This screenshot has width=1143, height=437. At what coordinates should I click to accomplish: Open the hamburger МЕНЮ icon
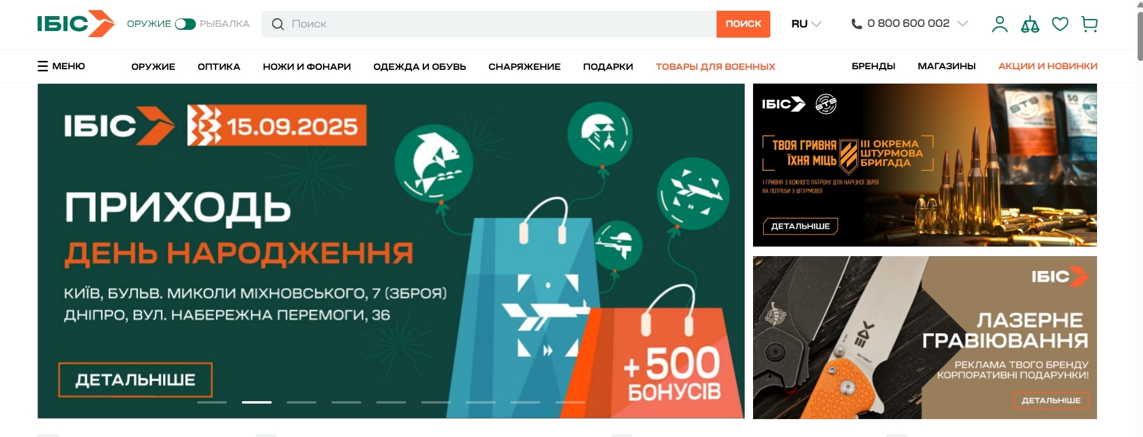pyautogui.click(x=42, y=66)
